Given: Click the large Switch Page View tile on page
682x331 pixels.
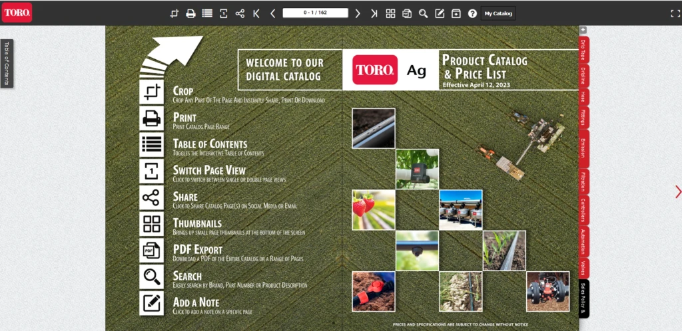Looking at the screenshot, I should 151,171.
